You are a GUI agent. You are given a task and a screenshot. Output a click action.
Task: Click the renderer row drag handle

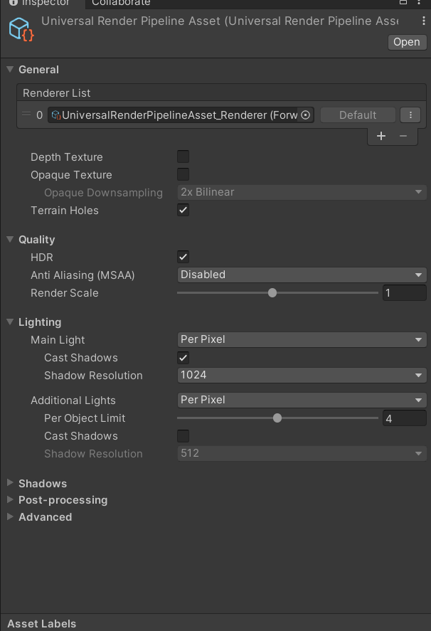click(26, 115)
